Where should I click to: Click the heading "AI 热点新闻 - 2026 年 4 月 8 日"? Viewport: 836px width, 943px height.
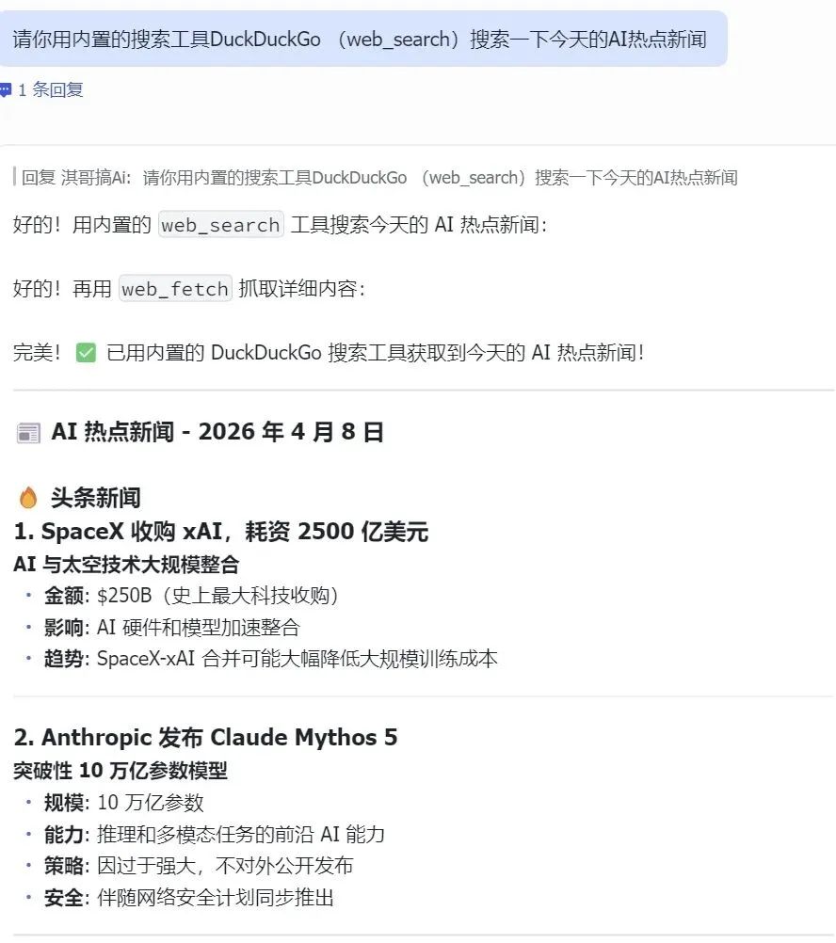pyautogui.click(x=217, y=432)
